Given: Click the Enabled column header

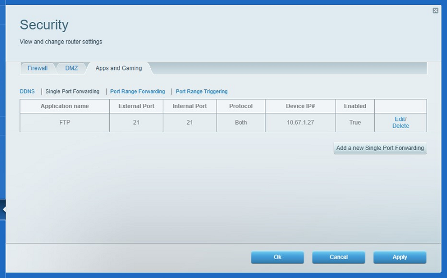Looking at the screenshot, I should tap(355, 106).
